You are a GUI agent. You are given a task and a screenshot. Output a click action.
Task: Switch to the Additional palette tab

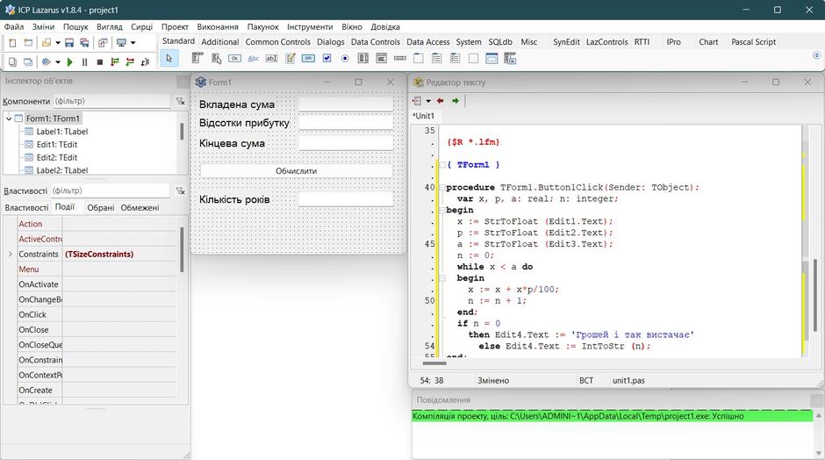pyautogui.click(x=220, y=42)
